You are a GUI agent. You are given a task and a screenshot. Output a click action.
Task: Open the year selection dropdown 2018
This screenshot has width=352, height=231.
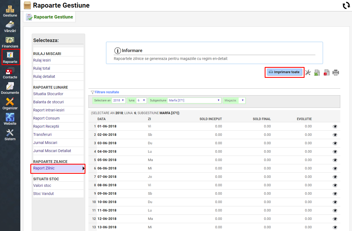tap(119, 100)
